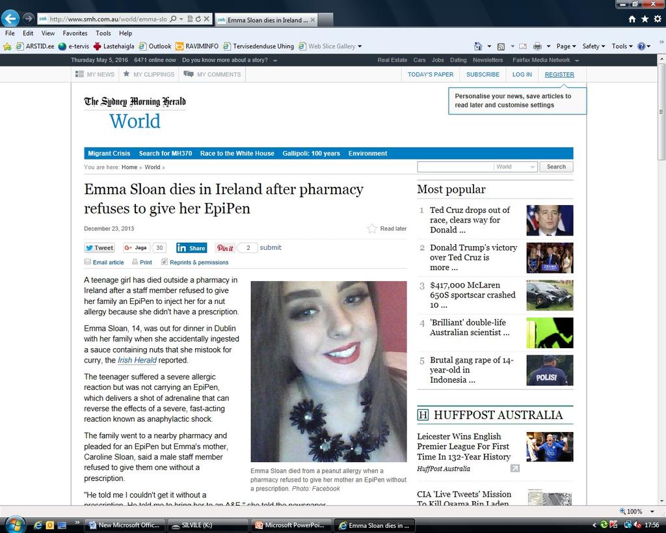
Task: Click the search magnifier in address bar
Action: 173,19
